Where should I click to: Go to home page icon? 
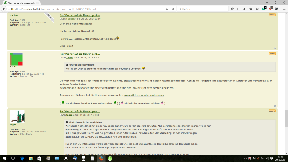251,9
